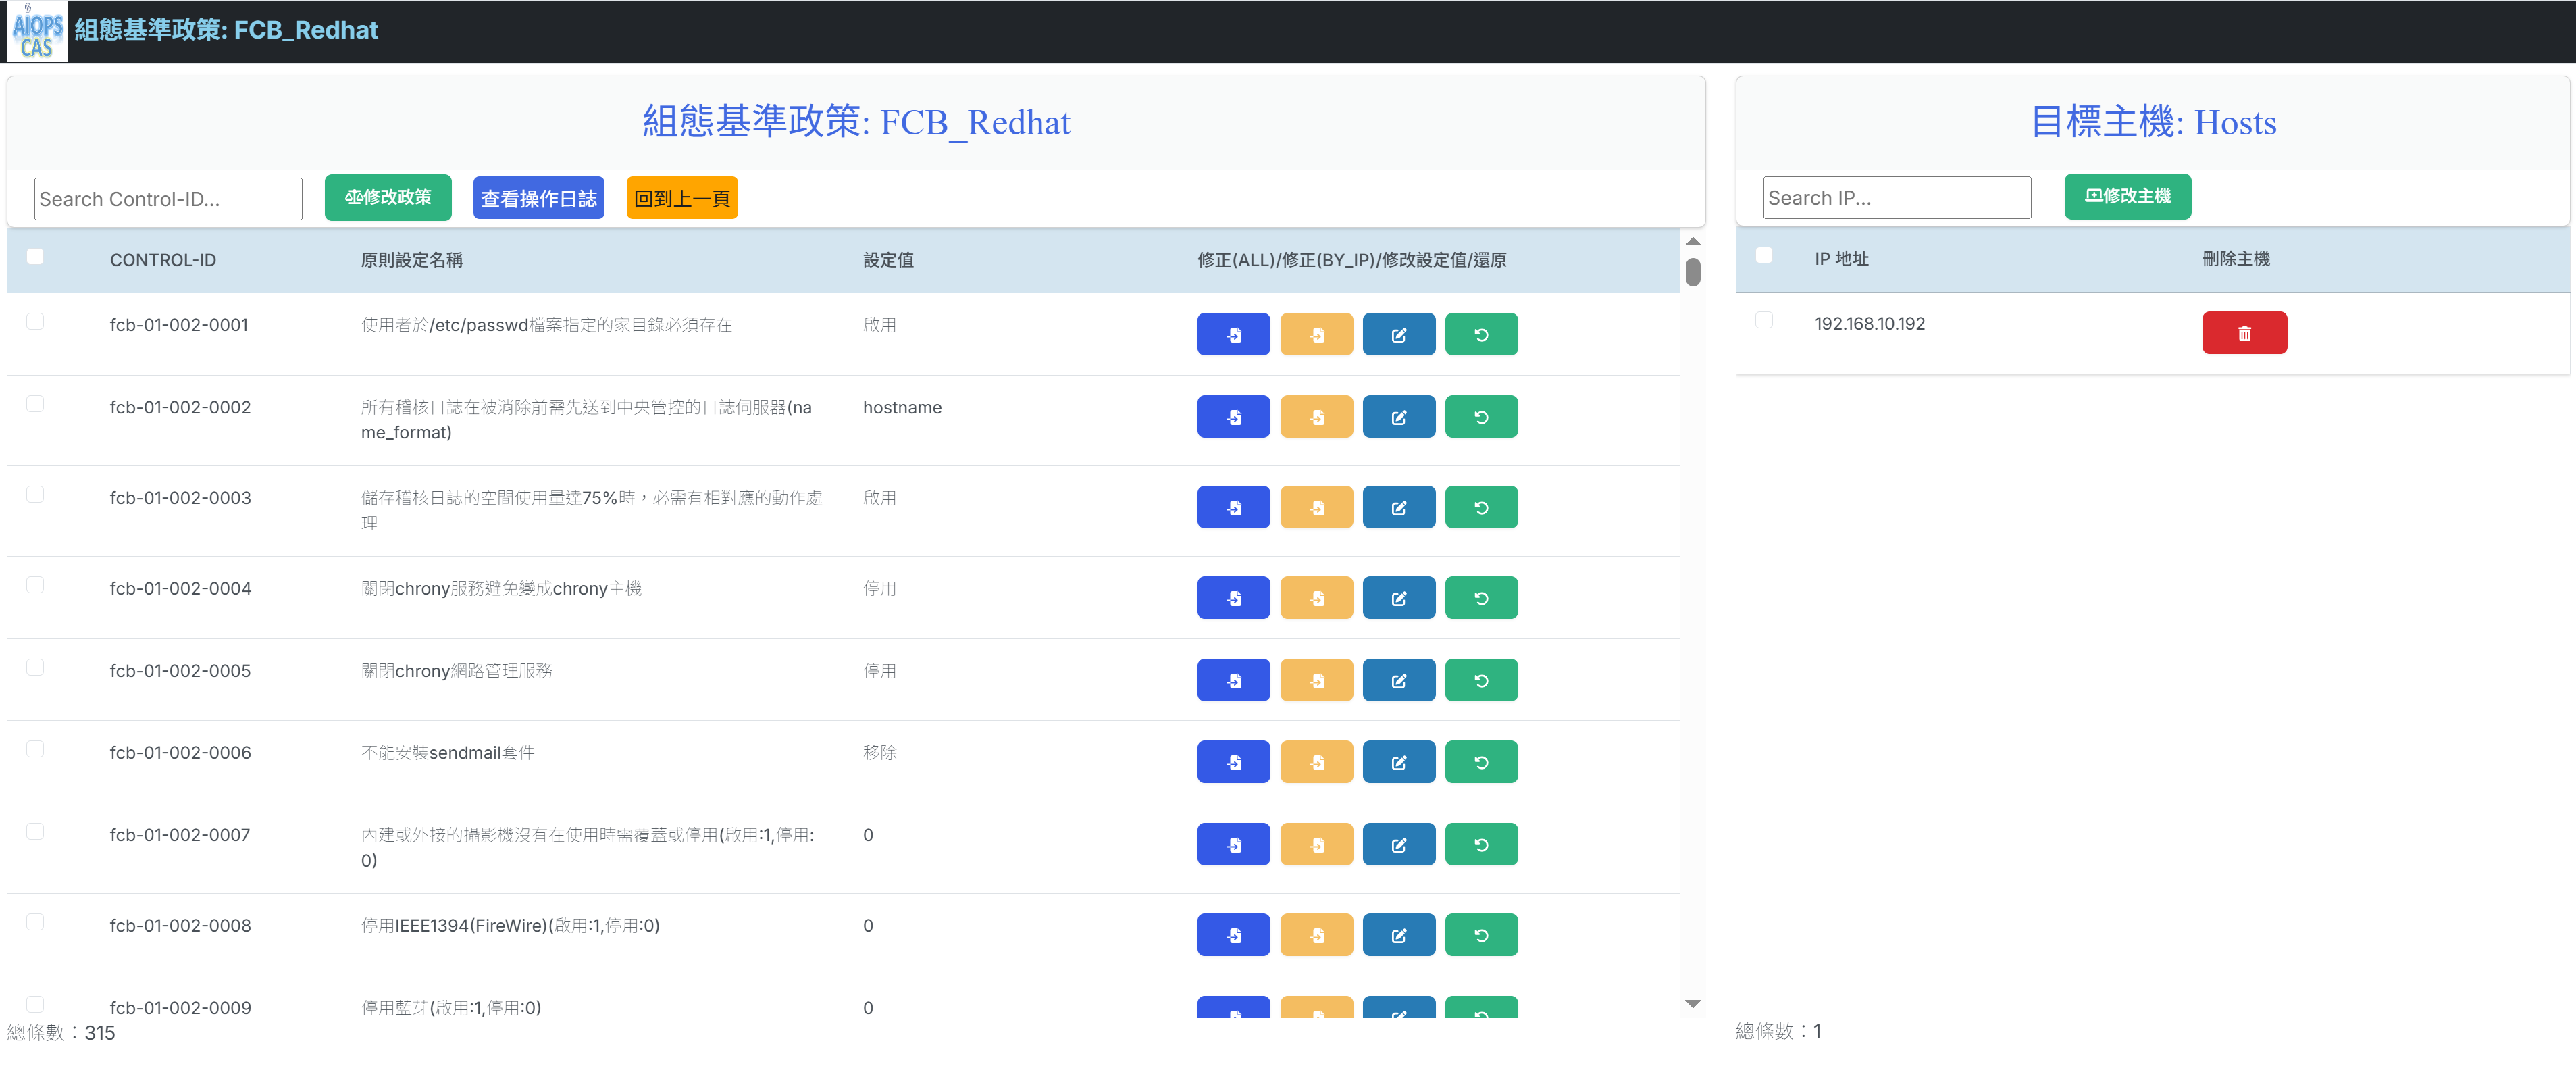This screenshot has height=1083, width=2576.
Task: Click the 回到上一頁 orange button
Action: (x=682, y=198)
